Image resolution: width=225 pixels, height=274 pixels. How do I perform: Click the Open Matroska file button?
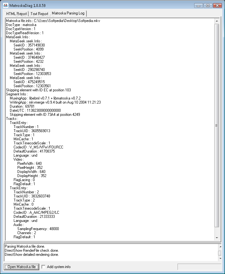coord(21,267)
